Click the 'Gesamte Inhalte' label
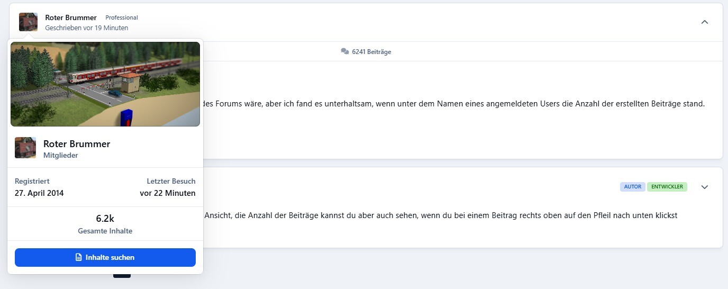The image size is (728, 289). (105, 231)
